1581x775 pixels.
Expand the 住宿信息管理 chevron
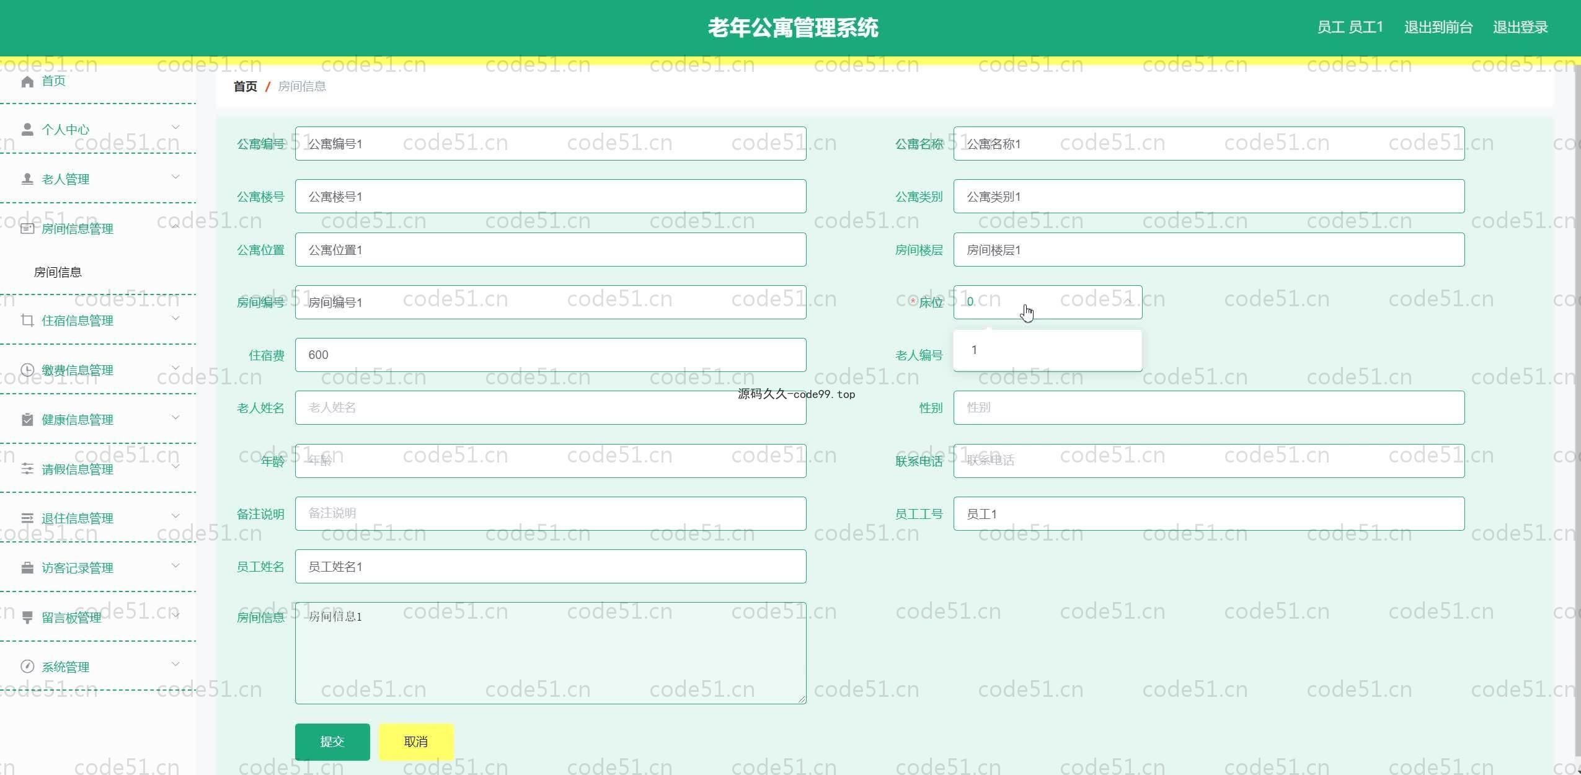(175, 319)
